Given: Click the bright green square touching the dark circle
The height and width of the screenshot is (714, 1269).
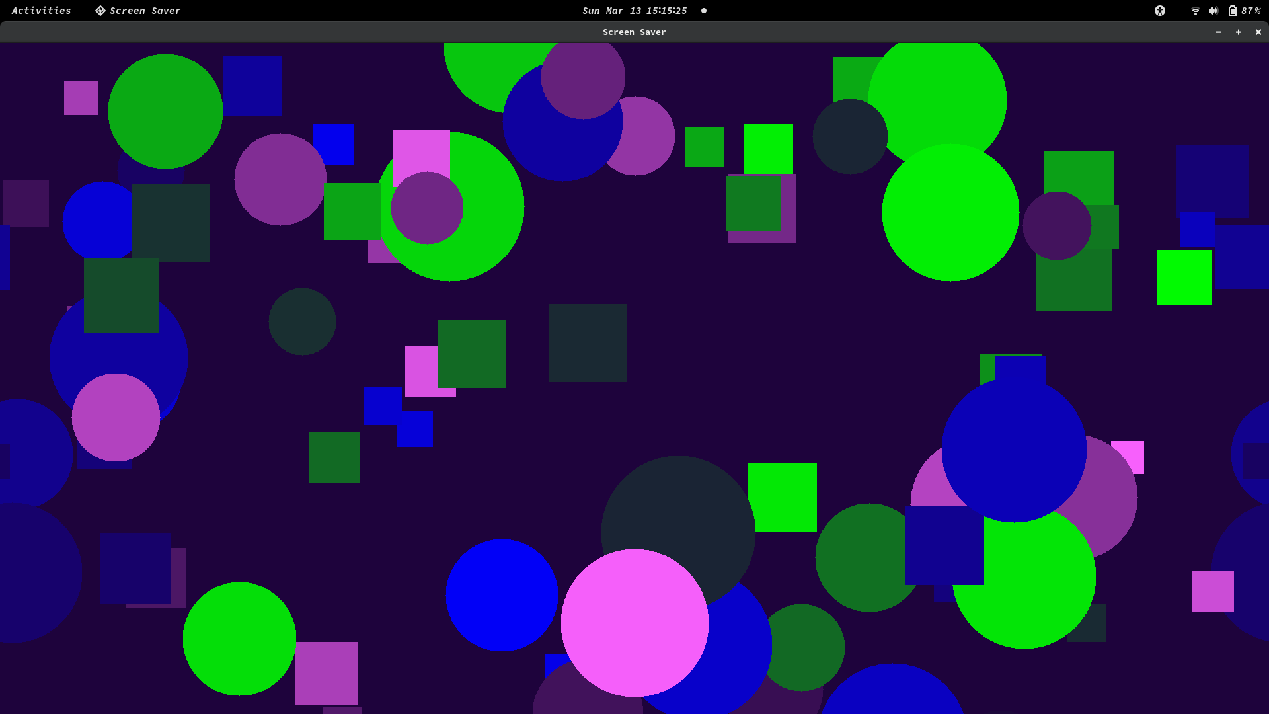Looking at the screenshot, I should point(787,497).
